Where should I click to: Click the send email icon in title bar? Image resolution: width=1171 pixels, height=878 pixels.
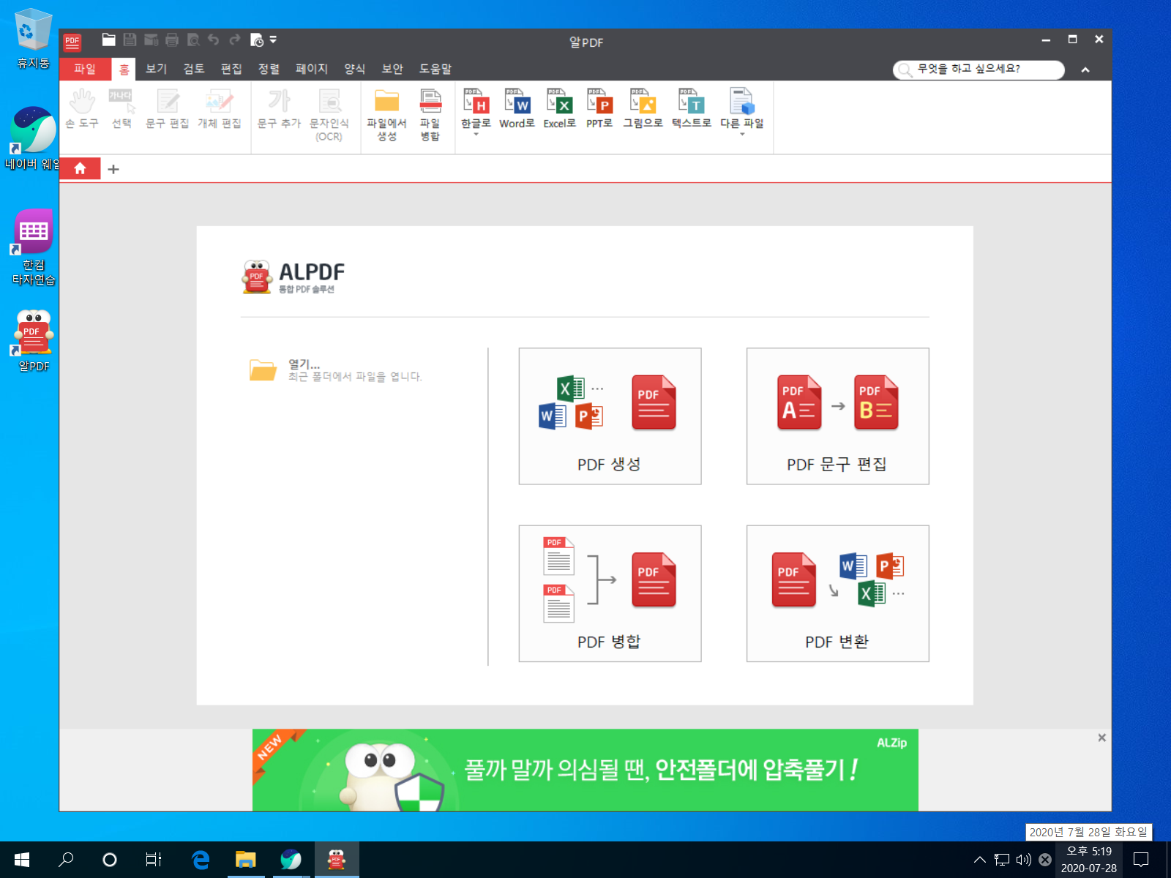click(151, 40)
